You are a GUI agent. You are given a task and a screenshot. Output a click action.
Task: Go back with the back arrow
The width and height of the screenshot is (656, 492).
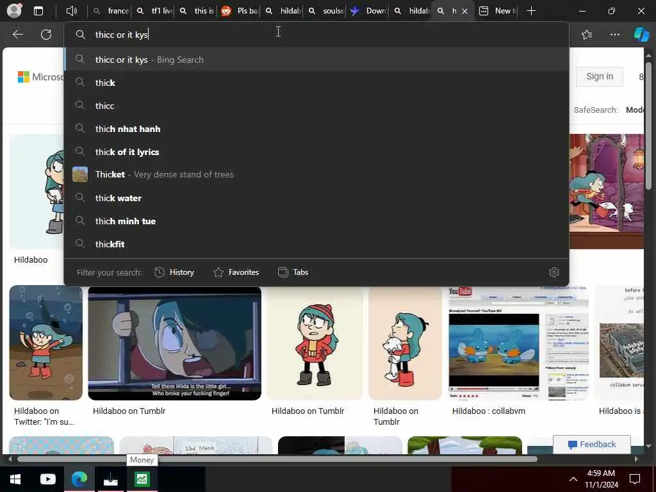click(17, 35)
